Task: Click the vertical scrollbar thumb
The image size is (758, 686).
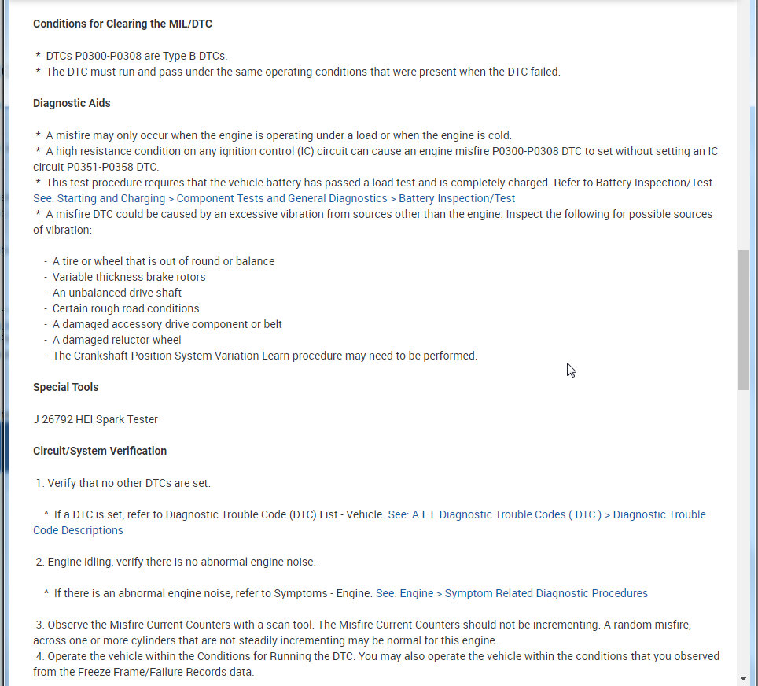Action: 744,319
